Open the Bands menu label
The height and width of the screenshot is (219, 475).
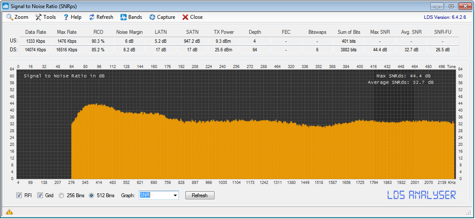pyautogui.click(x=135, y=17)
